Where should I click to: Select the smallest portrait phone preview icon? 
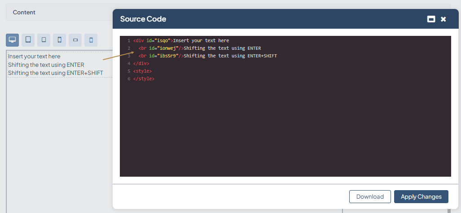click(91, 40)
